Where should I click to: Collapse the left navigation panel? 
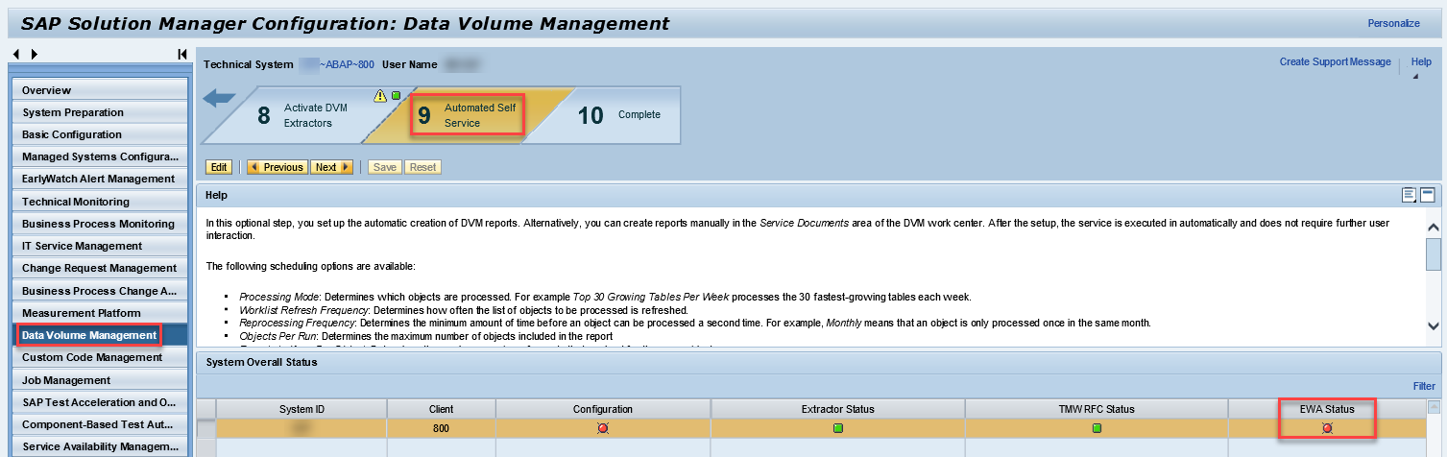click(x=181, y=54)
